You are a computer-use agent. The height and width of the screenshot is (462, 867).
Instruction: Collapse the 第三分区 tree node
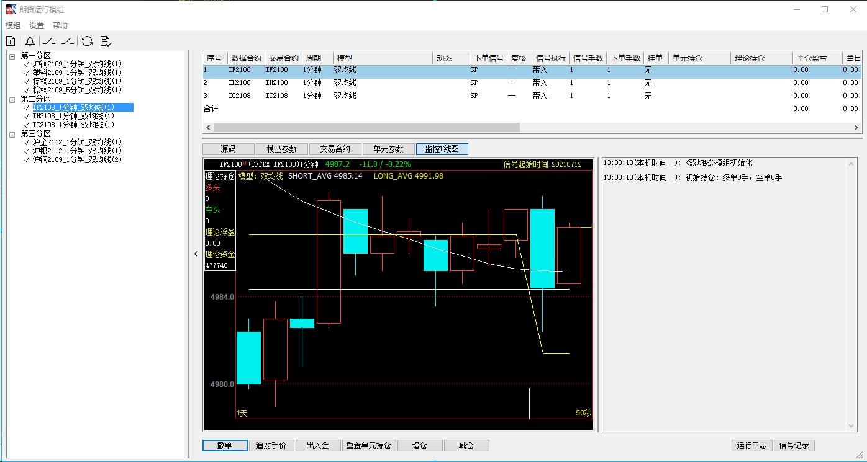tap(13, 134)
